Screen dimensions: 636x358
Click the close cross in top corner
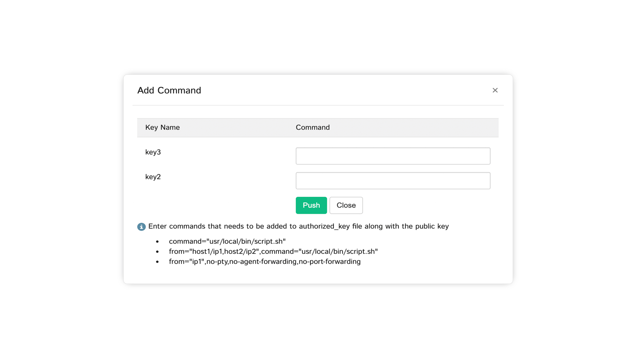click(495, 90)
